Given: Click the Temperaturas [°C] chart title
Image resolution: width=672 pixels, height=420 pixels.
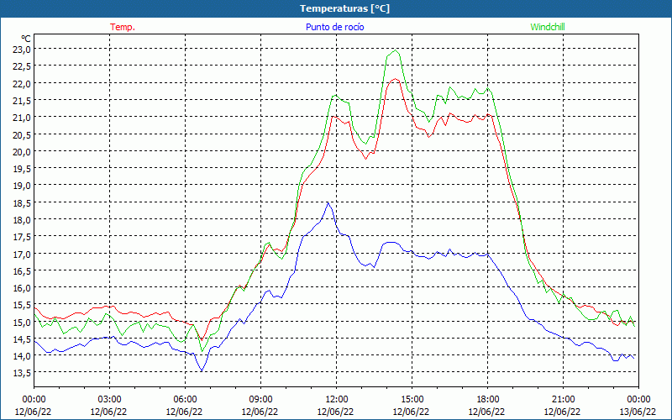Looking at the screenshot, I should tap(344, 8).
